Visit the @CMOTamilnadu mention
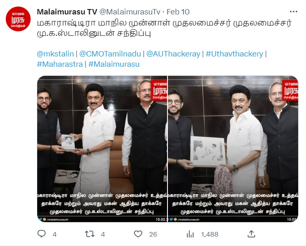The image size is (306, 246). click(x=110, y=54)
